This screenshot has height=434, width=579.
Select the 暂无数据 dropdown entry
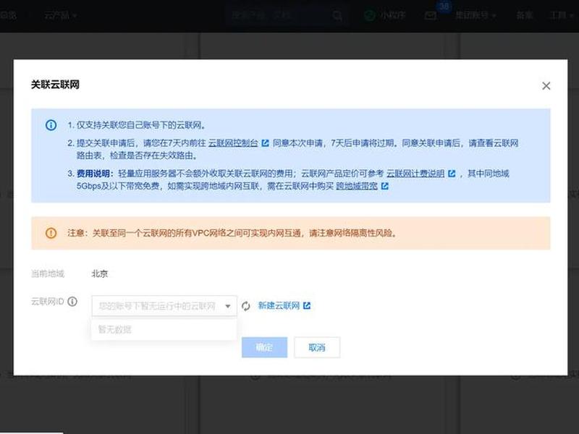click(164, 329)
